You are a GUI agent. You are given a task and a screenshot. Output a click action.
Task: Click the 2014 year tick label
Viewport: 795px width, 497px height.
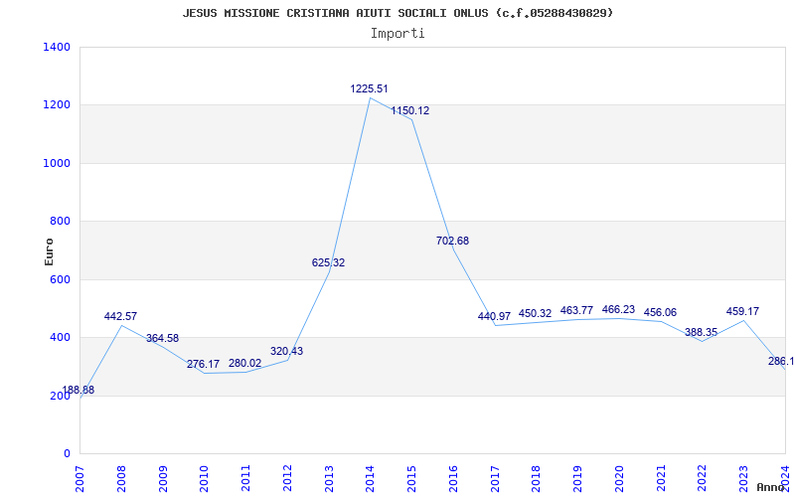370,478
